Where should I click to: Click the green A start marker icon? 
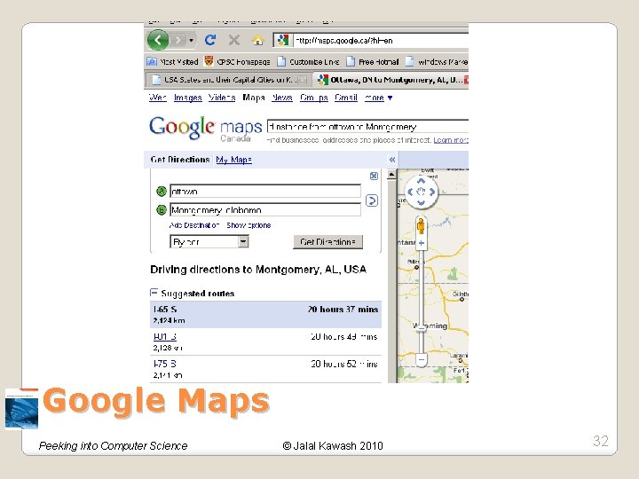click(162, 191)
